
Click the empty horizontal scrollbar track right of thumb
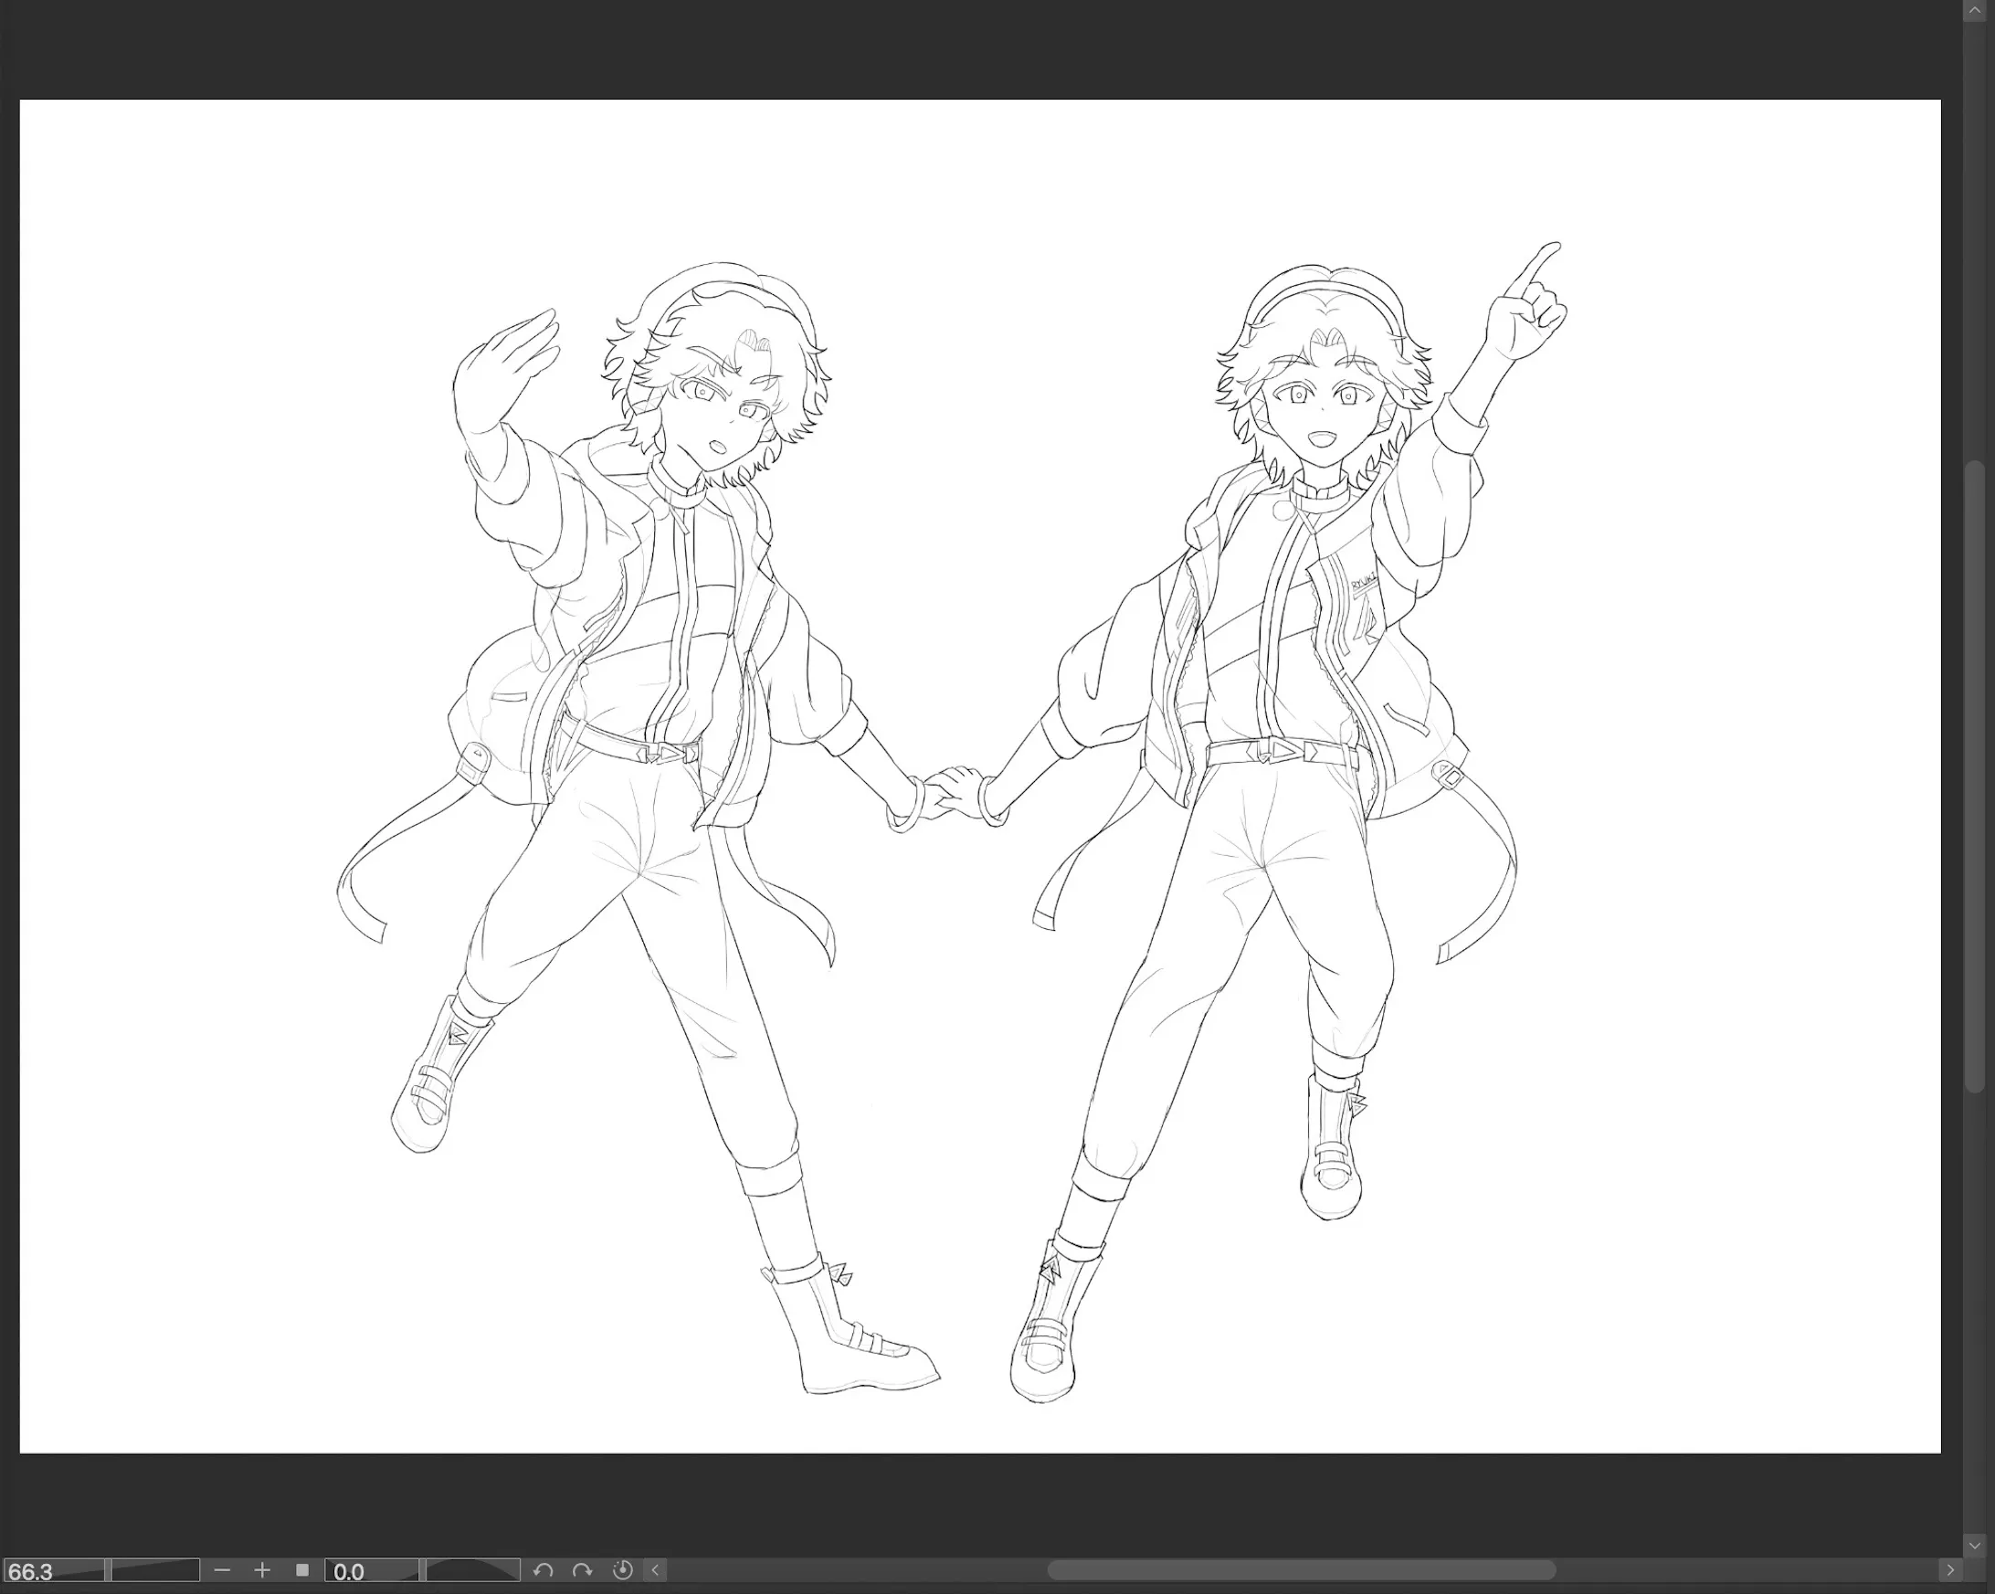tap(1749, 1570)
